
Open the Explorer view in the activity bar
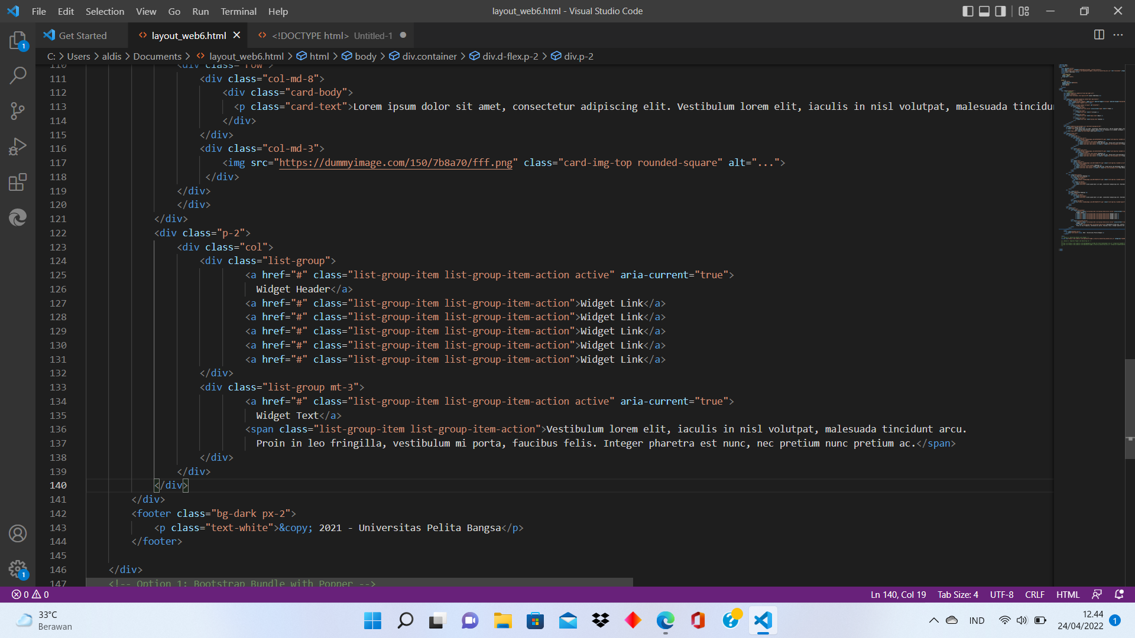17,40
